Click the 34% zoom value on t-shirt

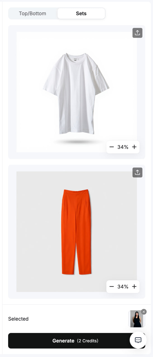[123, 147]
